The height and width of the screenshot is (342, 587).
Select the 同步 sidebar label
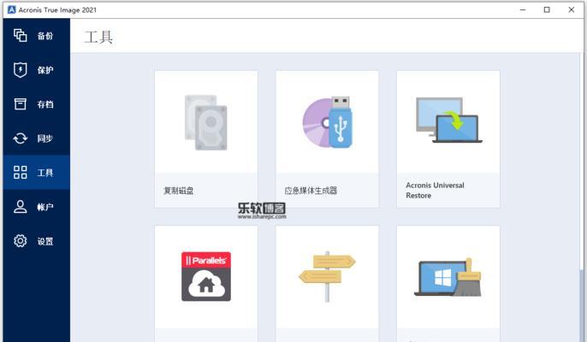(x=44, y=139)
